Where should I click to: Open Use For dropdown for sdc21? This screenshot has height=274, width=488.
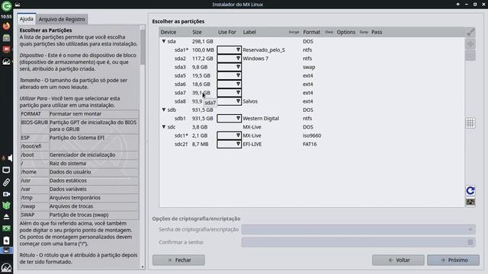pyautogui.click(x=229, y=144)
